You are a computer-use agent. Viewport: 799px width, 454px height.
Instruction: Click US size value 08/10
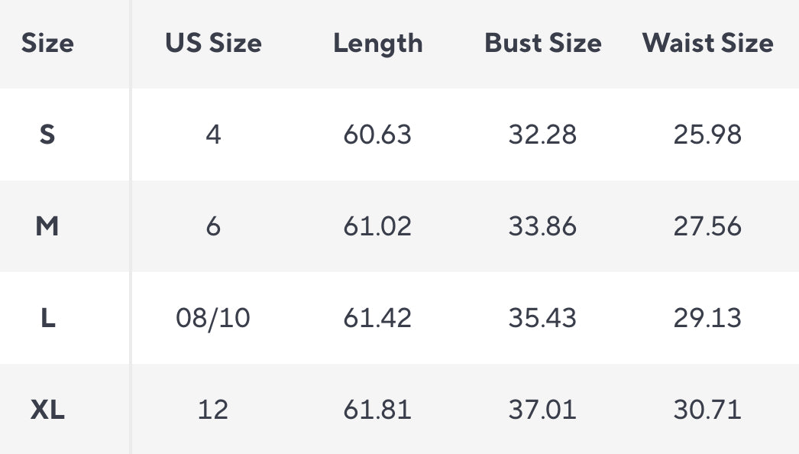pyautogui.click(x=213, y=318)
